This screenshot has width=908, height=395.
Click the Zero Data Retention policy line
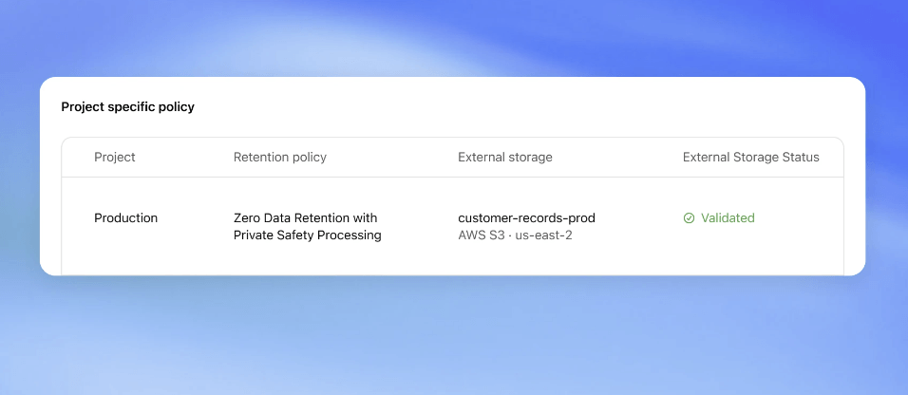click(x=305, y=218)
